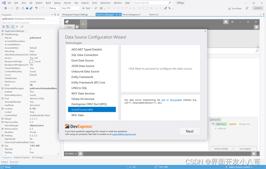Click the Navigate Backward icon
266x169 pixels.
point(6,8)
